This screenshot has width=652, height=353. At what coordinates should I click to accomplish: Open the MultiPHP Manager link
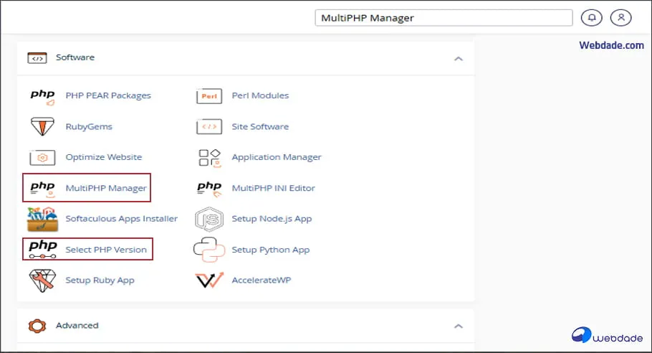click(106, 188)
